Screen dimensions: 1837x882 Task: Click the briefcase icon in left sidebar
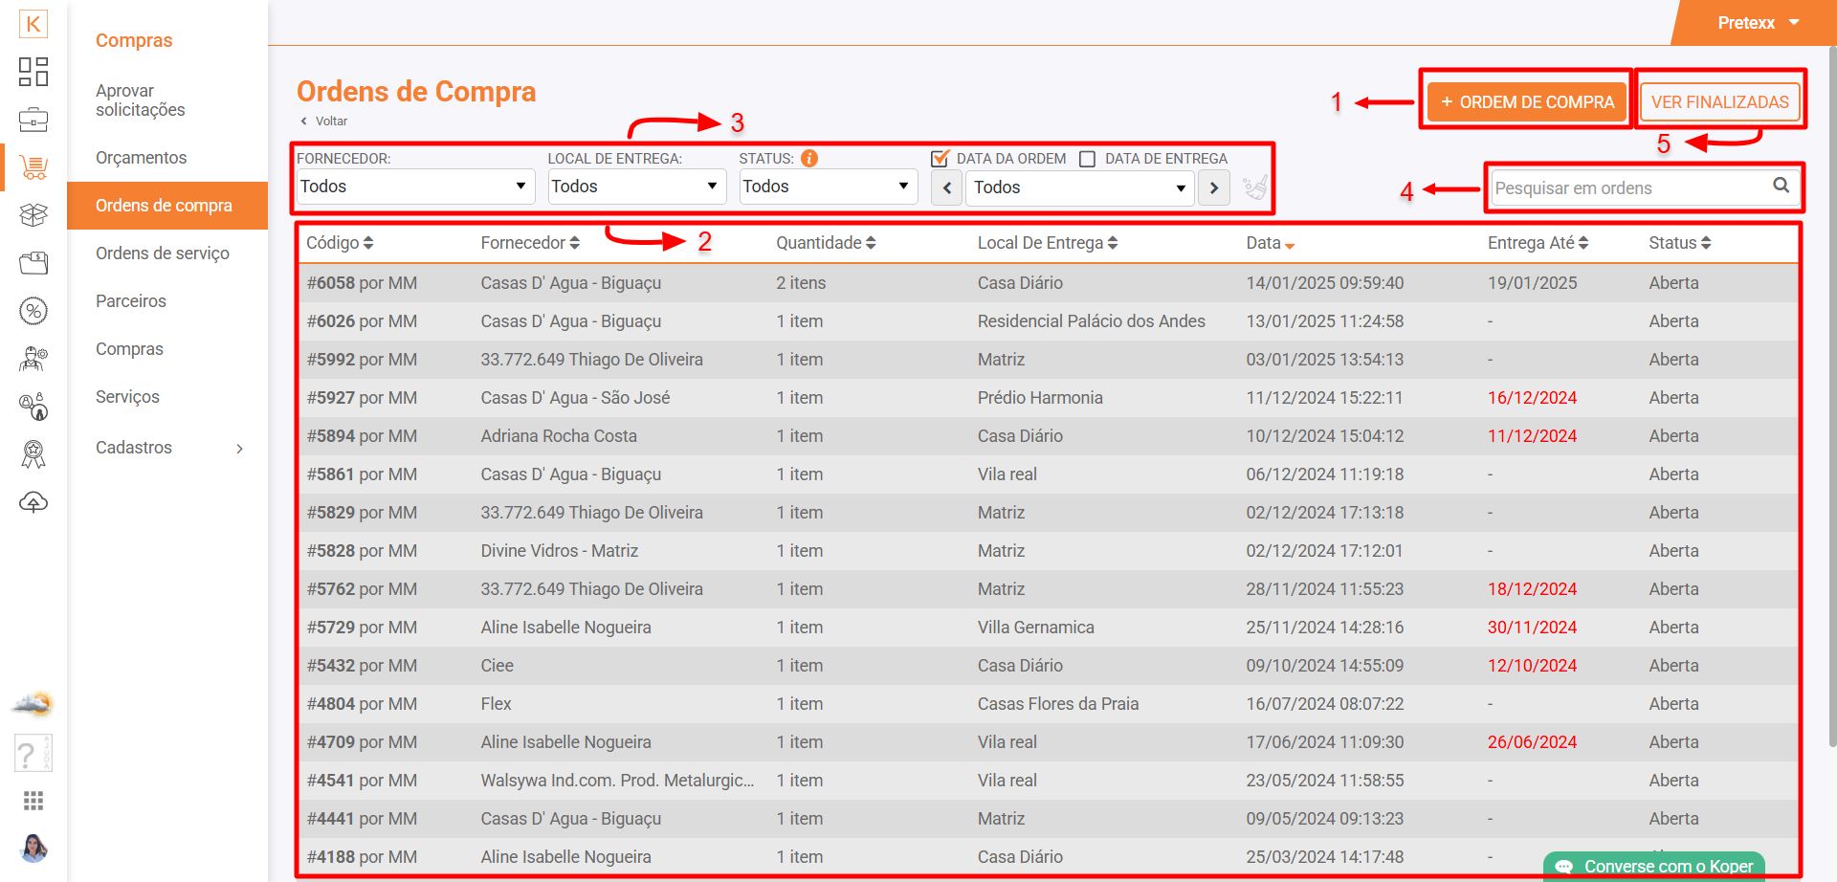pyautogui.click(x=33, y=120)
